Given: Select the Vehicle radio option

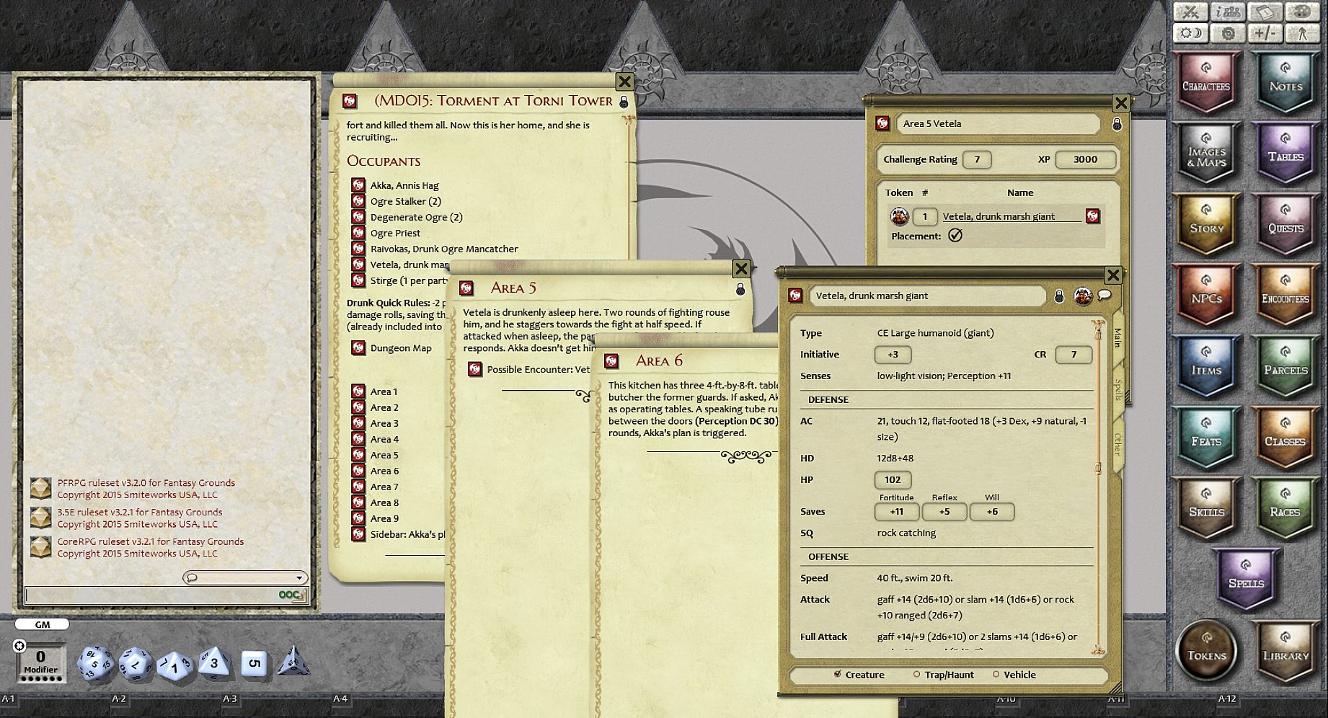Looking at the screenshot, I should click(996, 675).
